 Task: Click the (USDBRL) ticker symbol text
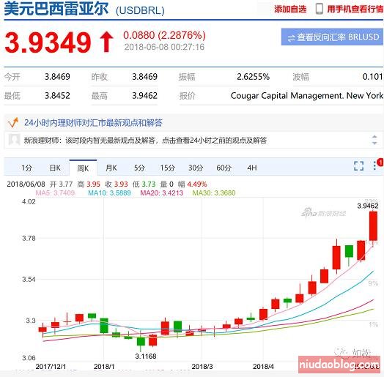pyautogui.click(x=140, y=10)
